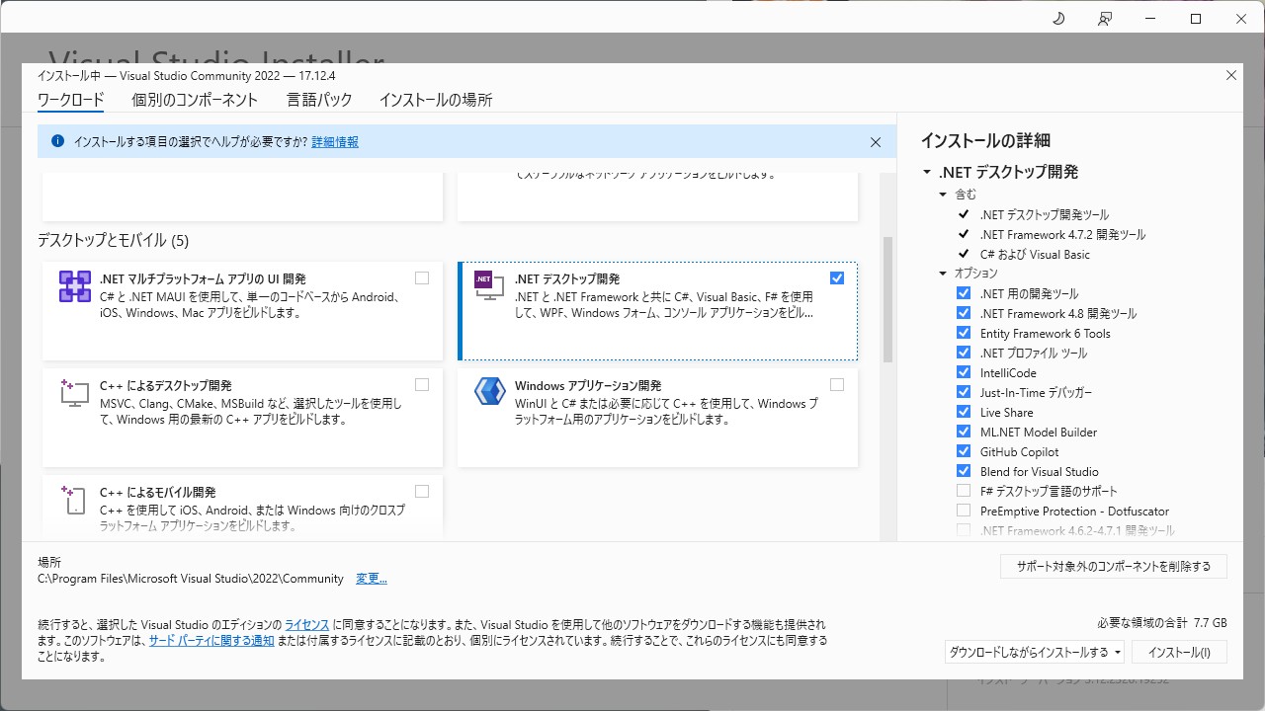Screen dimensions: 1265x711
Task: Click the .NET desktop development workload icon
Action: coord(489,284)
